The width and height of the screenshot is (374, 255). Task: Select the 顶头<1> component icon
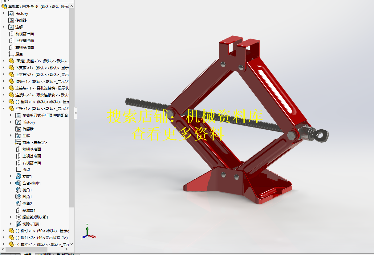point(11,81)
